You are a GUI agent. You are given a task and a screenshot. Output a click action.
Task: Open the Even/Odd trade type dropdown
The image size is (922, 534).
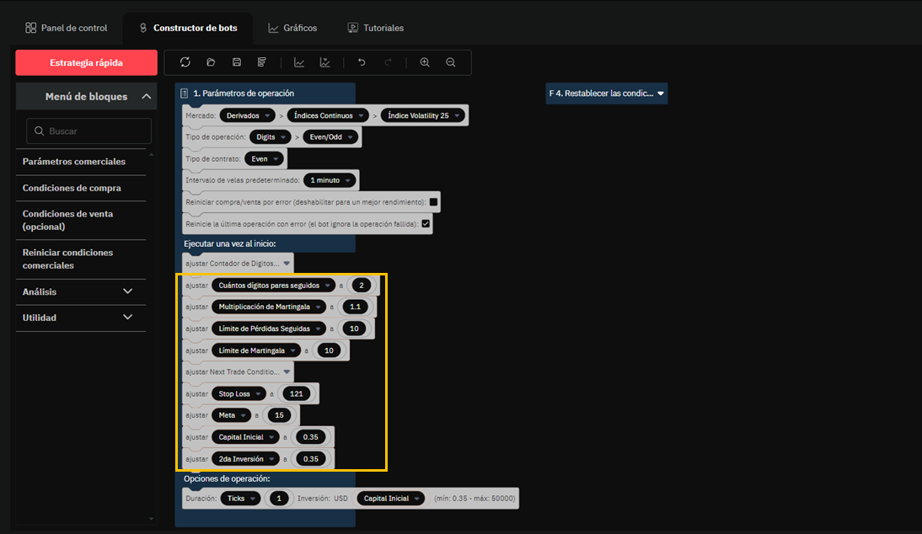pos(330,137)
